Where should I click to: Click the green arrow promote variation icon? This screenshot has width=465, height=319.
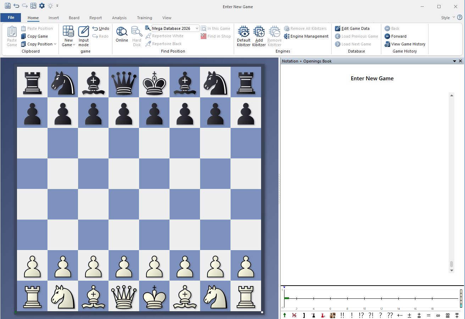pos(284,315)
